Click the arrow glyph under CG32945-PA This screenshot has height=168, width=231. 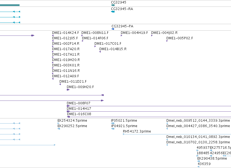[113, 29]
